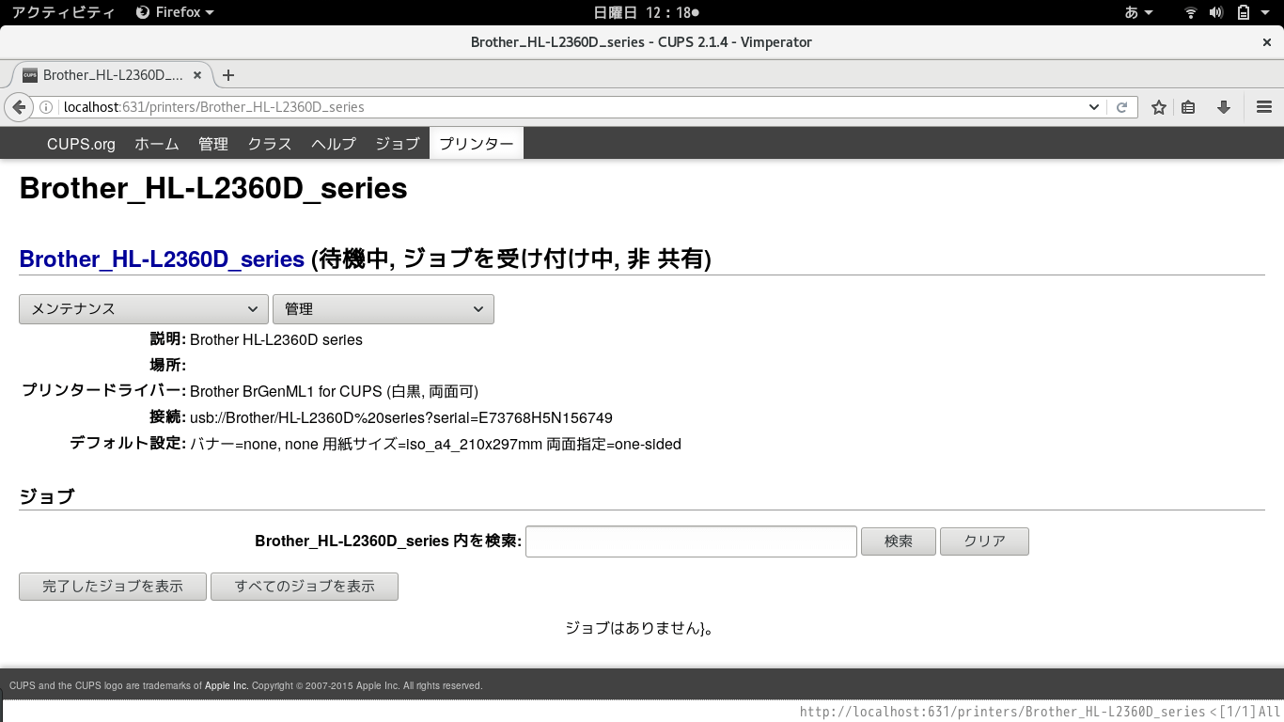Click the 検索 button
The width and height of the screenshot is (1284, 722).
coord(899,541)
